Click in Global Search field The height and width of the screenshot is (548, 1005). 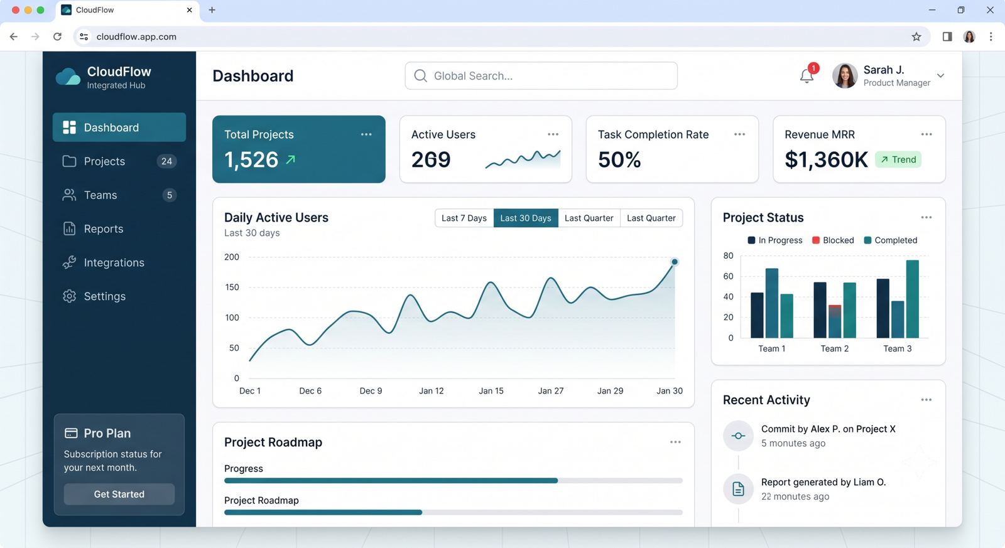click(541, 76)
